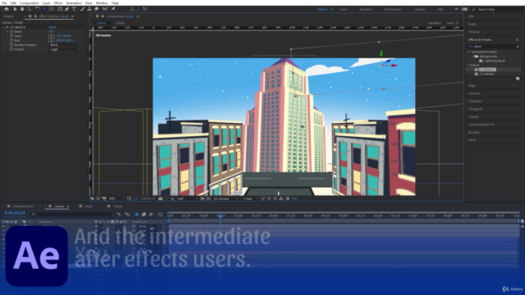
Task: Toggle transparency grid button below viewer
Action: point(208,198)
